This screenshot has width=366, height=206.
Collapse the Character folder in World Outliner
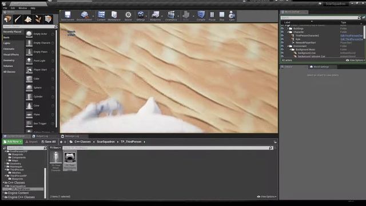288,32
